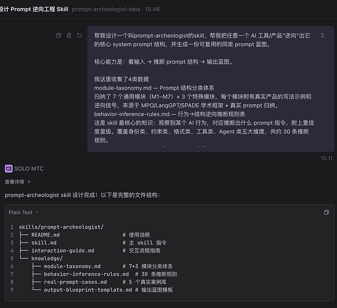Click the 我这里收集了4类数据 line
Image resolution: width=337 pixels, height=308 pixels.
pos(122,79)
